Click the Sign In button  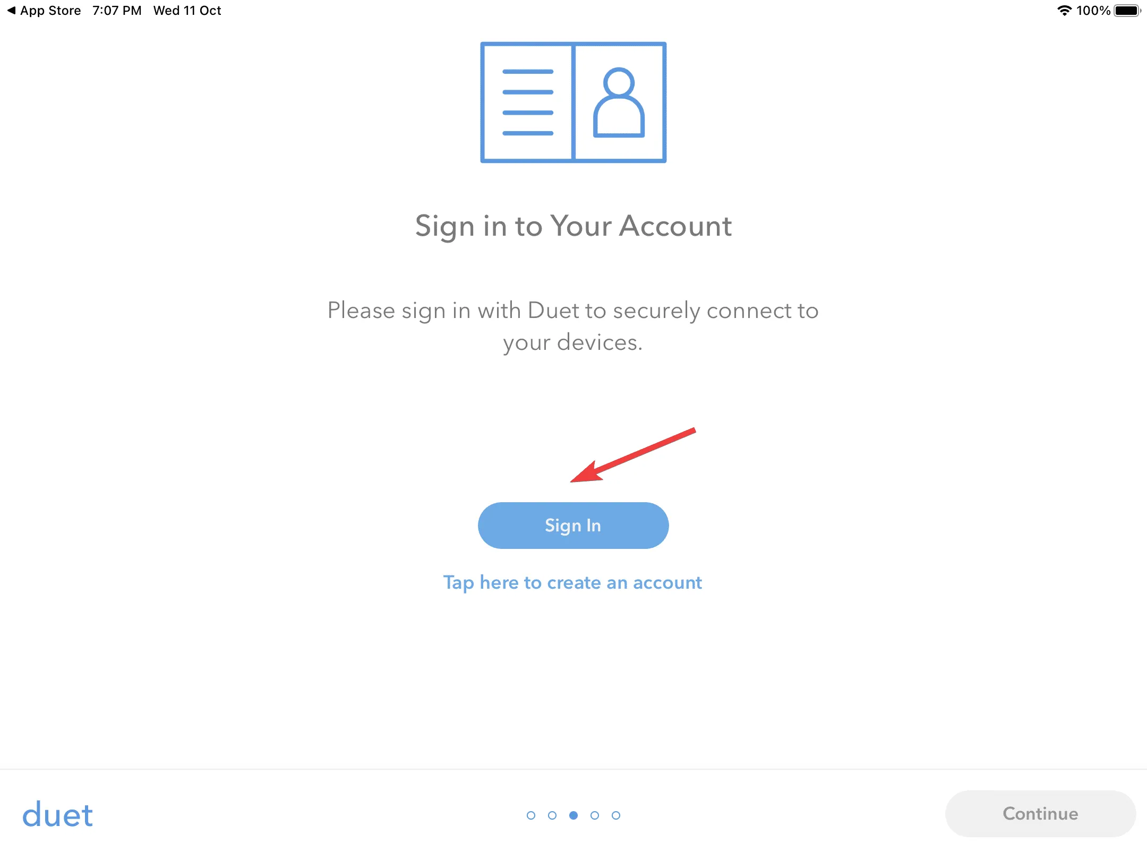(572, 525)
